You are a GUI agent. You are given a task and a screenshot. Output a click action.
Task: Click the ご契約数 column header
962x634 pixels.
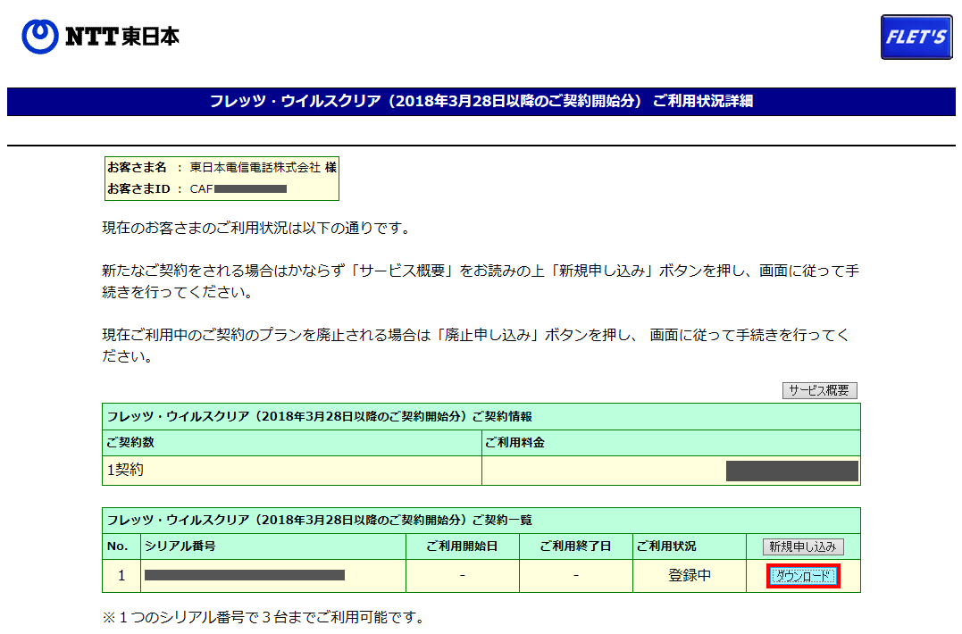pos(292,443)
